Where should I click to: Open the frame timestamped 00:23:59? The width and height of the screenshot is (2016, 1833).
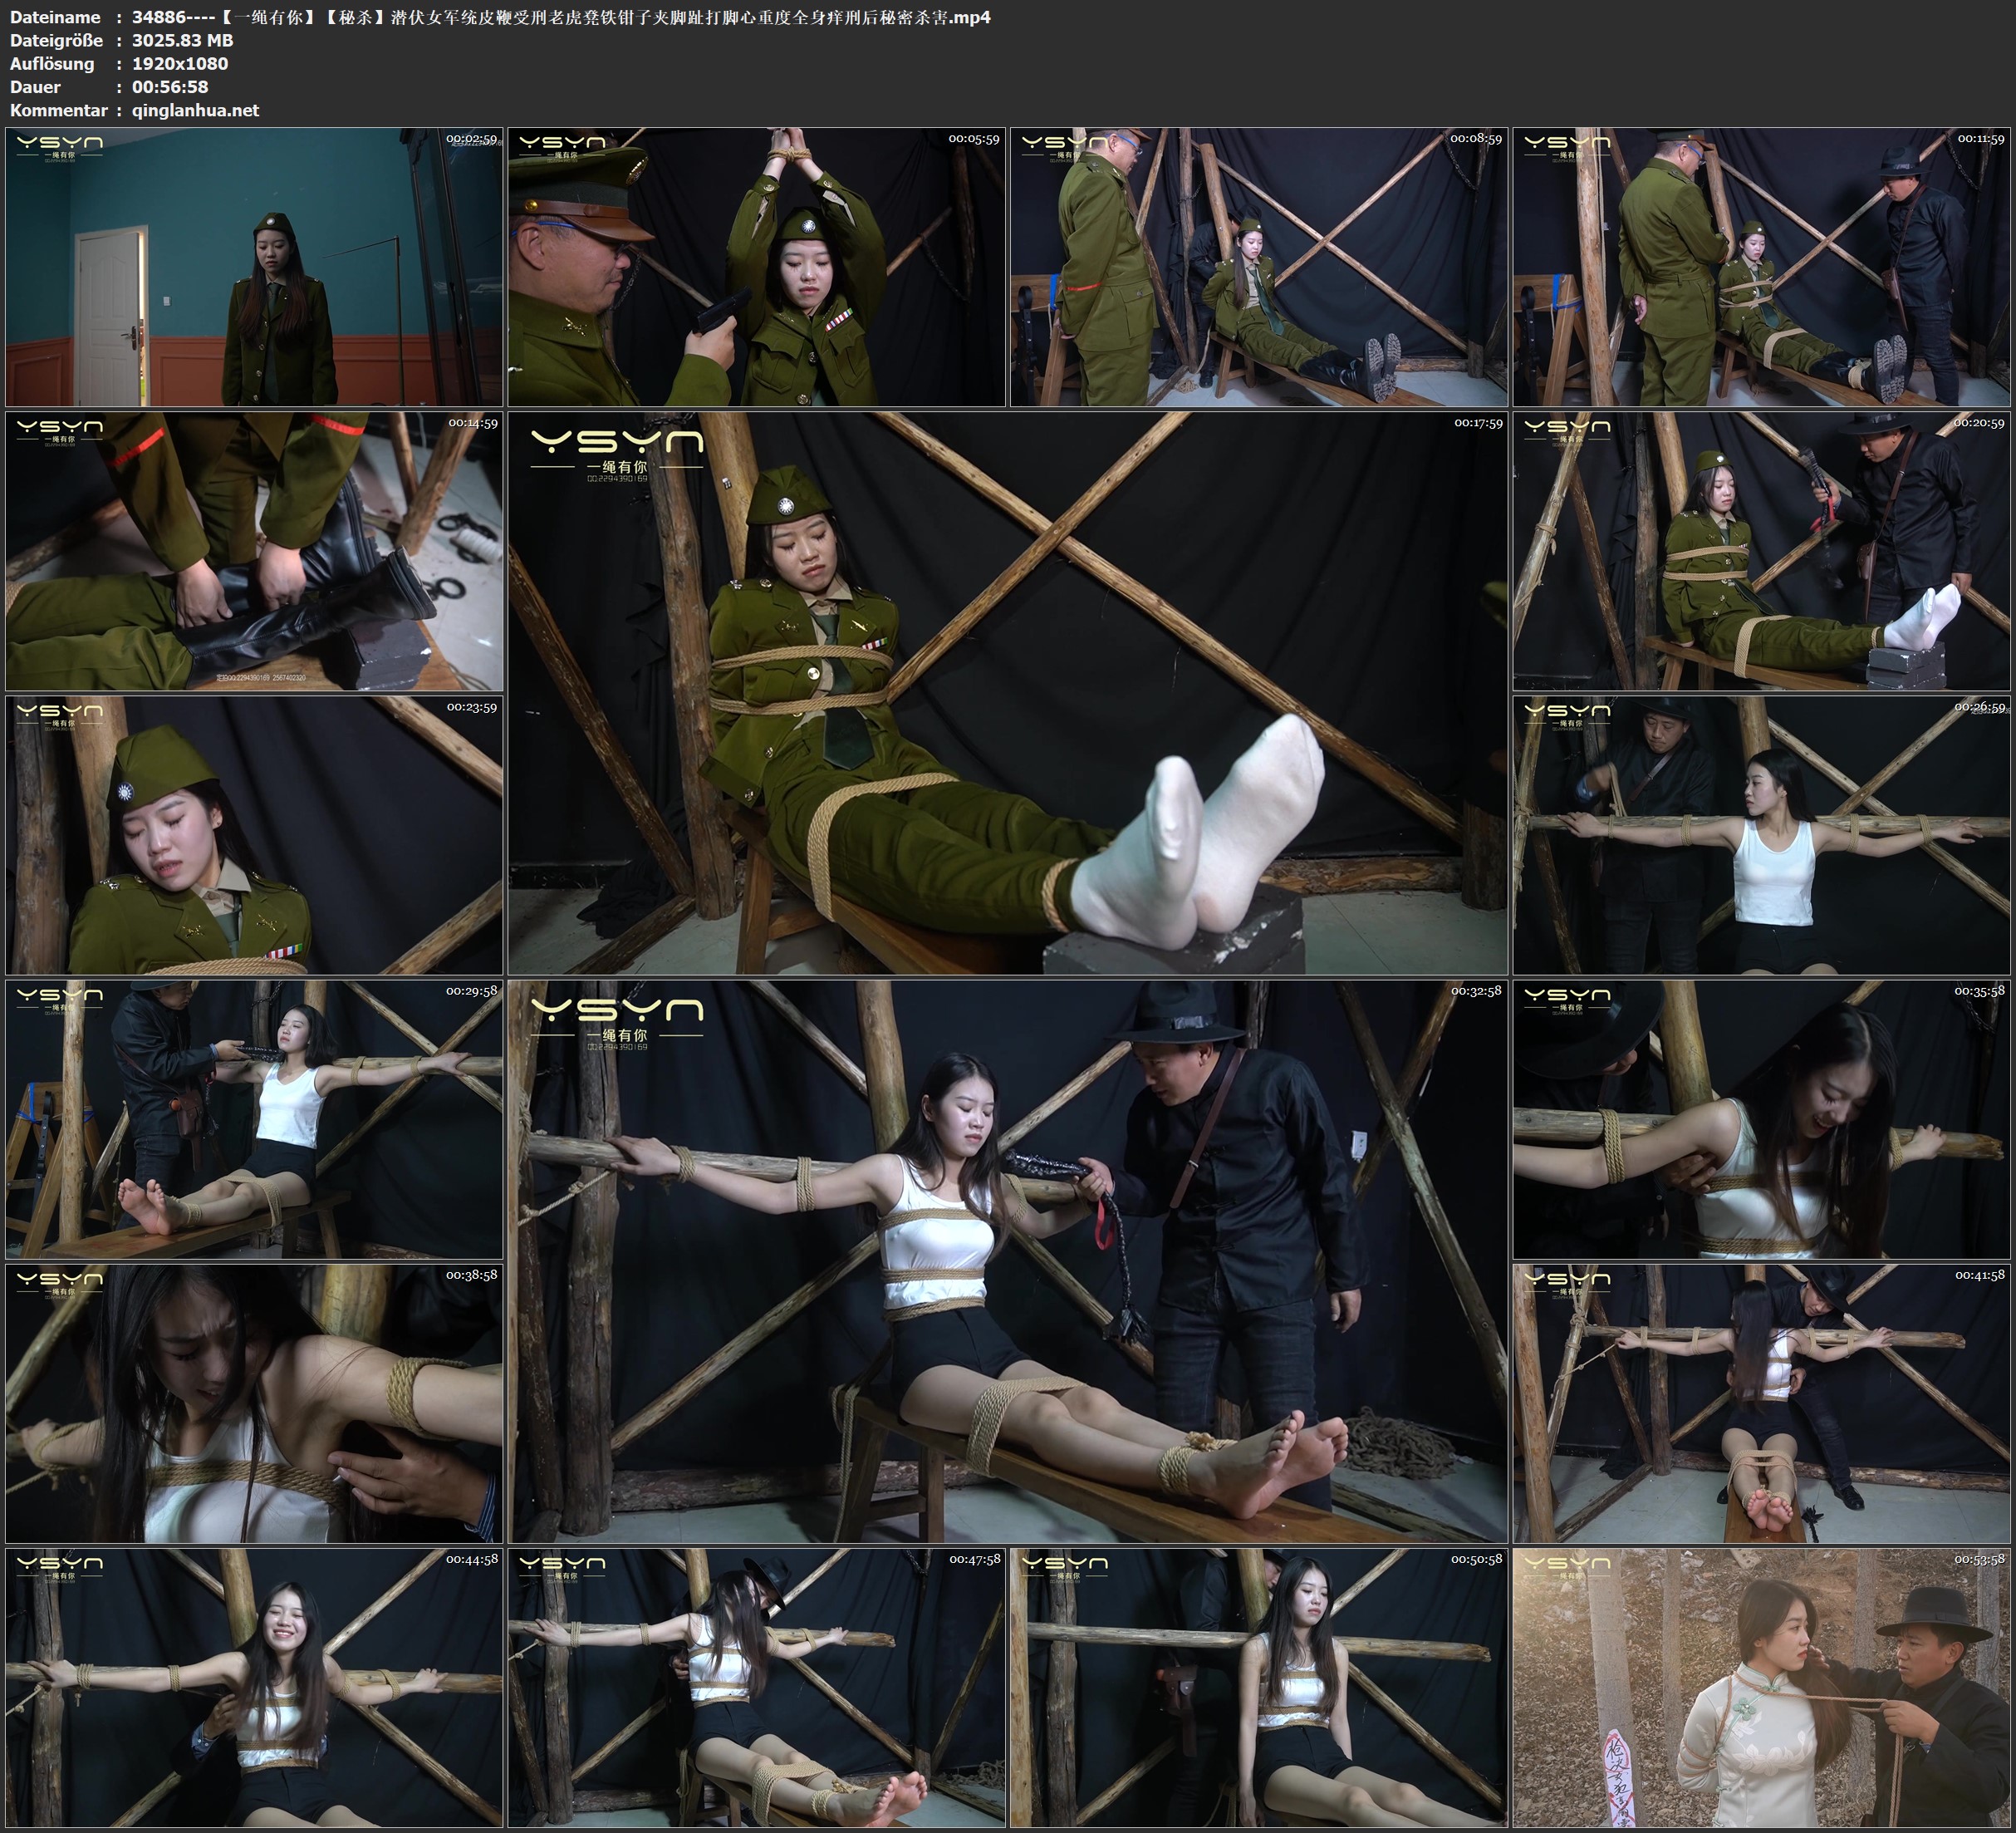point(254,835)
